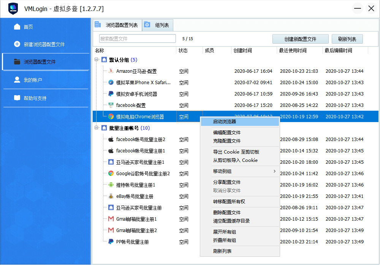Choose 转移配置所有权 in menu
The height and width of the screenshot is (265, 380).
[x=240, y=201]
